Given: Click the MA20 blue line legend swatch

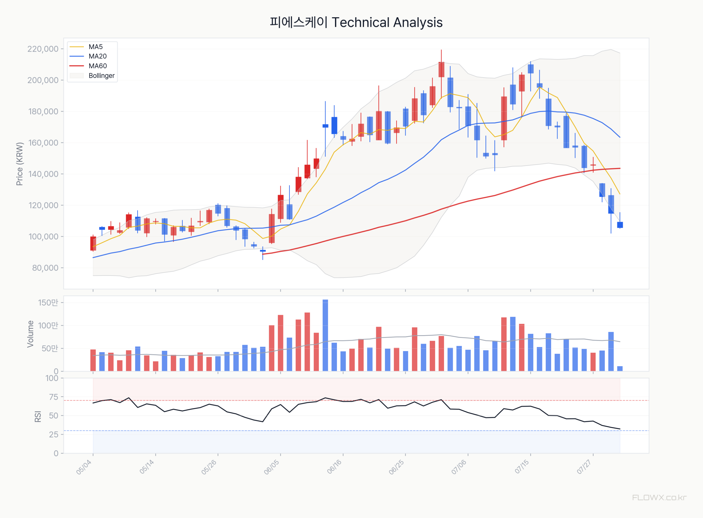Looking at the screenshot, I should (x=77, y=56).
